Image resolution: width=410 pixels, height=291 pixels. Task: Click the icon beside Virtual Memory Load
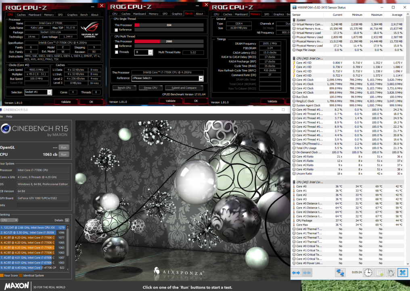point(294,33)
